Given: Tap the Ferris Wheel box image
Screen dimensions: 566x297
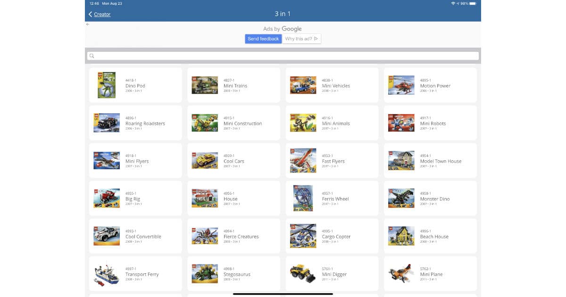Looking at the screenshot, I should click(303, 198).
